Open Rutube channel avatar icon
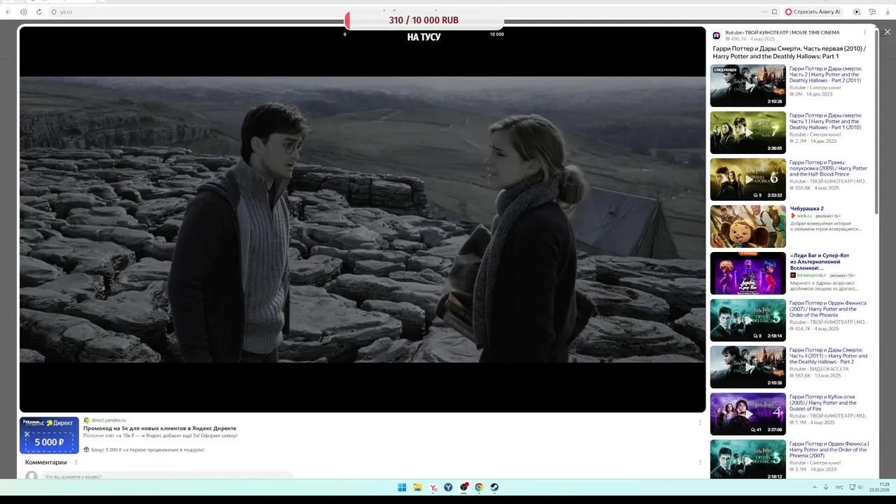896x504 pixels. click(x=717, y=36)
